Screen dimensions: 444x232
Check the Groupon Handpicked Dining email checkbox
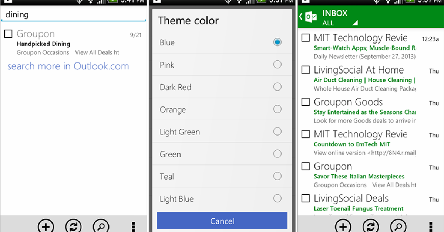pos(8,34)
